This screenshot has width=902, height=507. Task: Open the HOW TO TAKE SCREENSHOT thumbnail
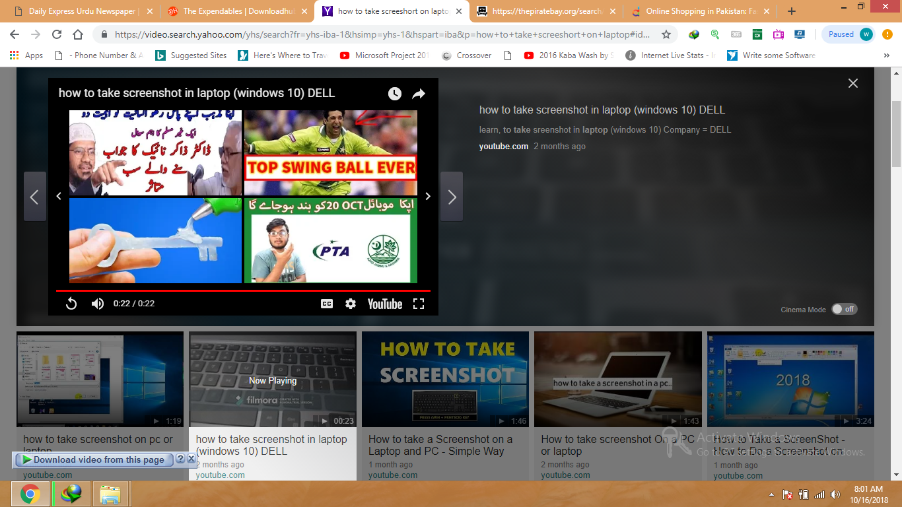(445, 380)
